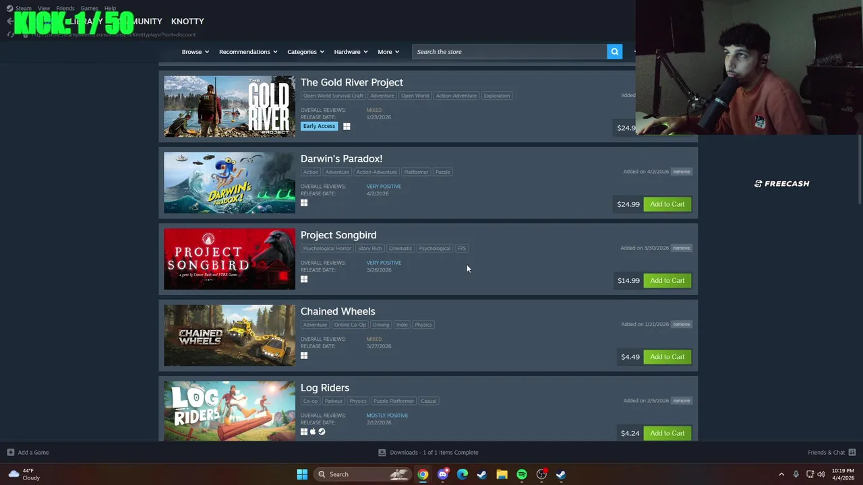Open the Windows Start menu

[302, 474]
